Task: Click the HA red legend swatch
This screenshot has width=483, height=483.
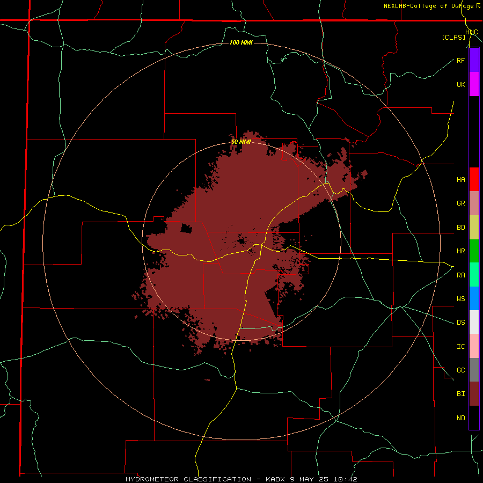Action: coord(474,179)
